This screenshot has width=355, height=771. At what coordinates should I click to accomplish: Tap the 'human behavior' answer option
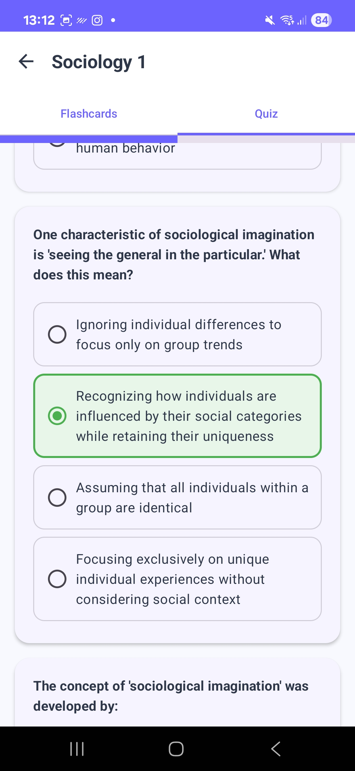click(x=177, y=154)
